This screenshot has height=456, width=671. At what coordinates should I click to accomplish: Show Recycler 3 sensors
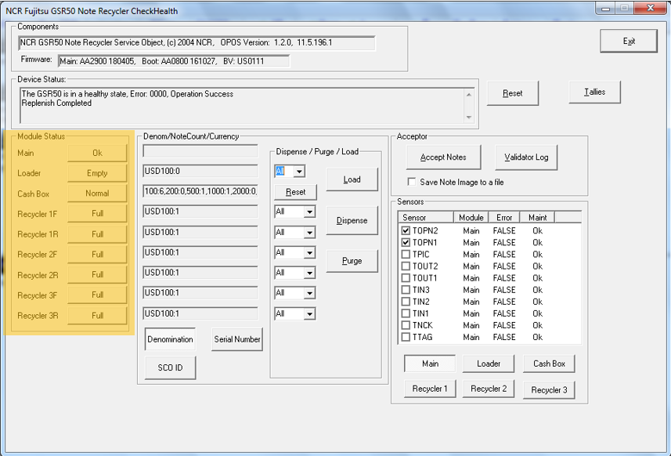[549, 389]
